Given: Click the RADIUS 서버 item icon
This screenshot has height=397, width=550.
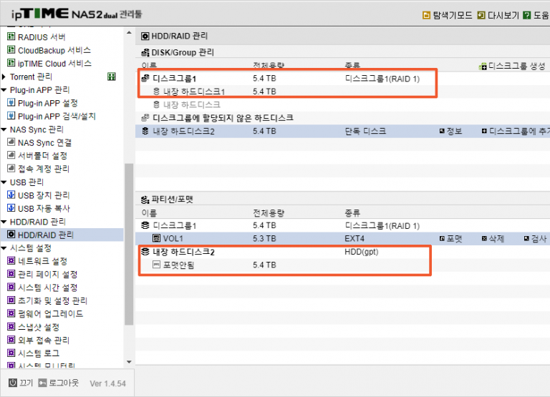Looking at the screenshot, I should (x=11, y=36).
